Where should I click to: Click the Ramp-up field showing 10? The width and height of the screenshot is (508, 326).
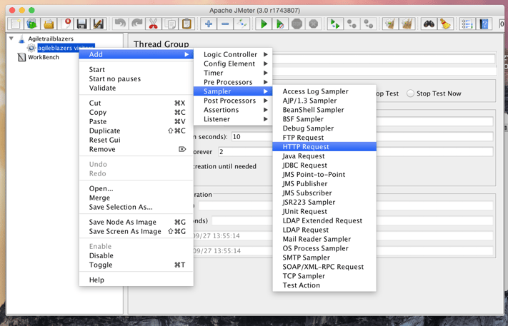[362, 136]
